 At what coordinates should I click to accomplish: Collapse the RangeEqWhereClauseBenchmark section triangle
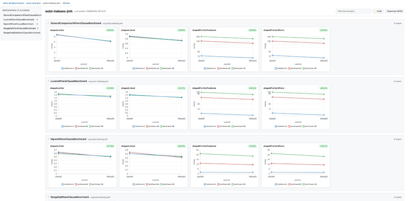click(48, 197)
